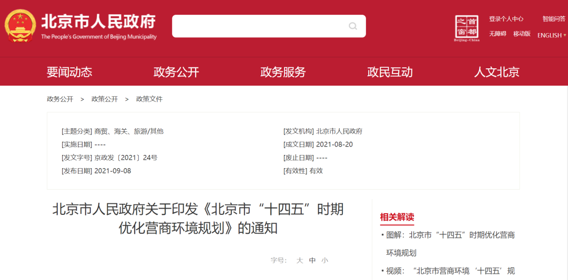Screen dimensions: 568x280
Task: Open the 政务服务 navigation menu
Action: tap(283, 72)
